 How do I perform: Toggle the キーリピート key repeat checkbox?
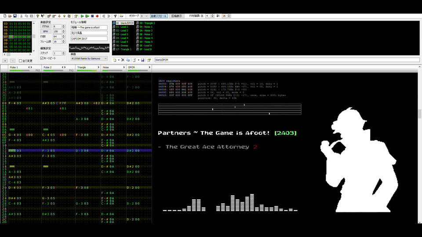tap(42, 58)
